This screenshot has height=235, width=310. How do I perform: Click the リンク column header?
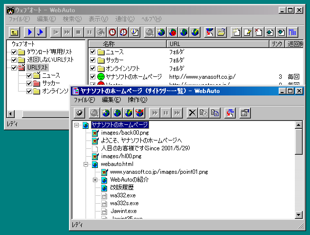277,44
